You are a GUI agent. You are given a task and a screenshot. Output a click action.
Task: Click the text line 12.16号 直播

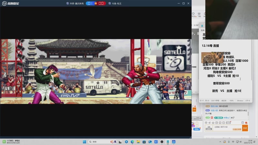click(x=210, y=46)
